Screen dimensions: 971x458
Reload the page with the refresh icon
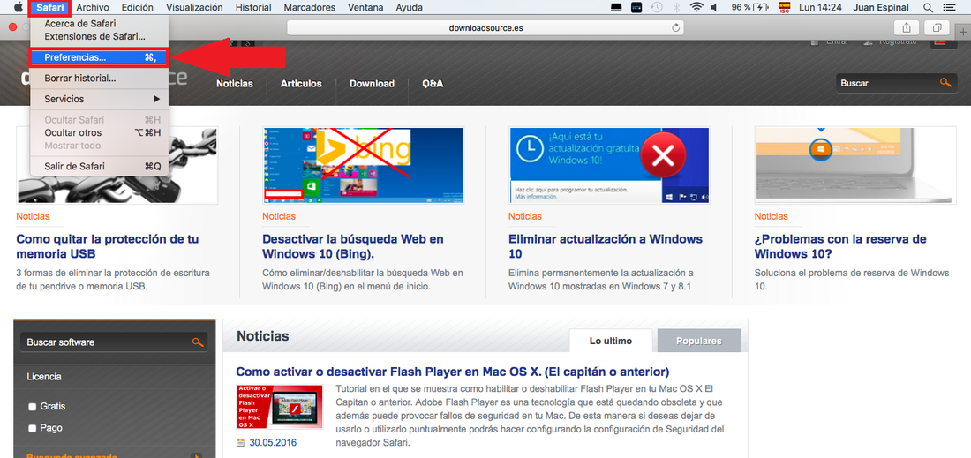pyautogui.click(x=675, y=28)
